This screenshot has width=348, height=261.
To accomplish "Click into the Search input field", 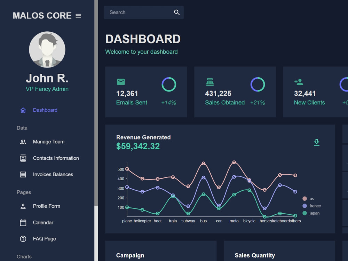I will [x=140, y=13].
